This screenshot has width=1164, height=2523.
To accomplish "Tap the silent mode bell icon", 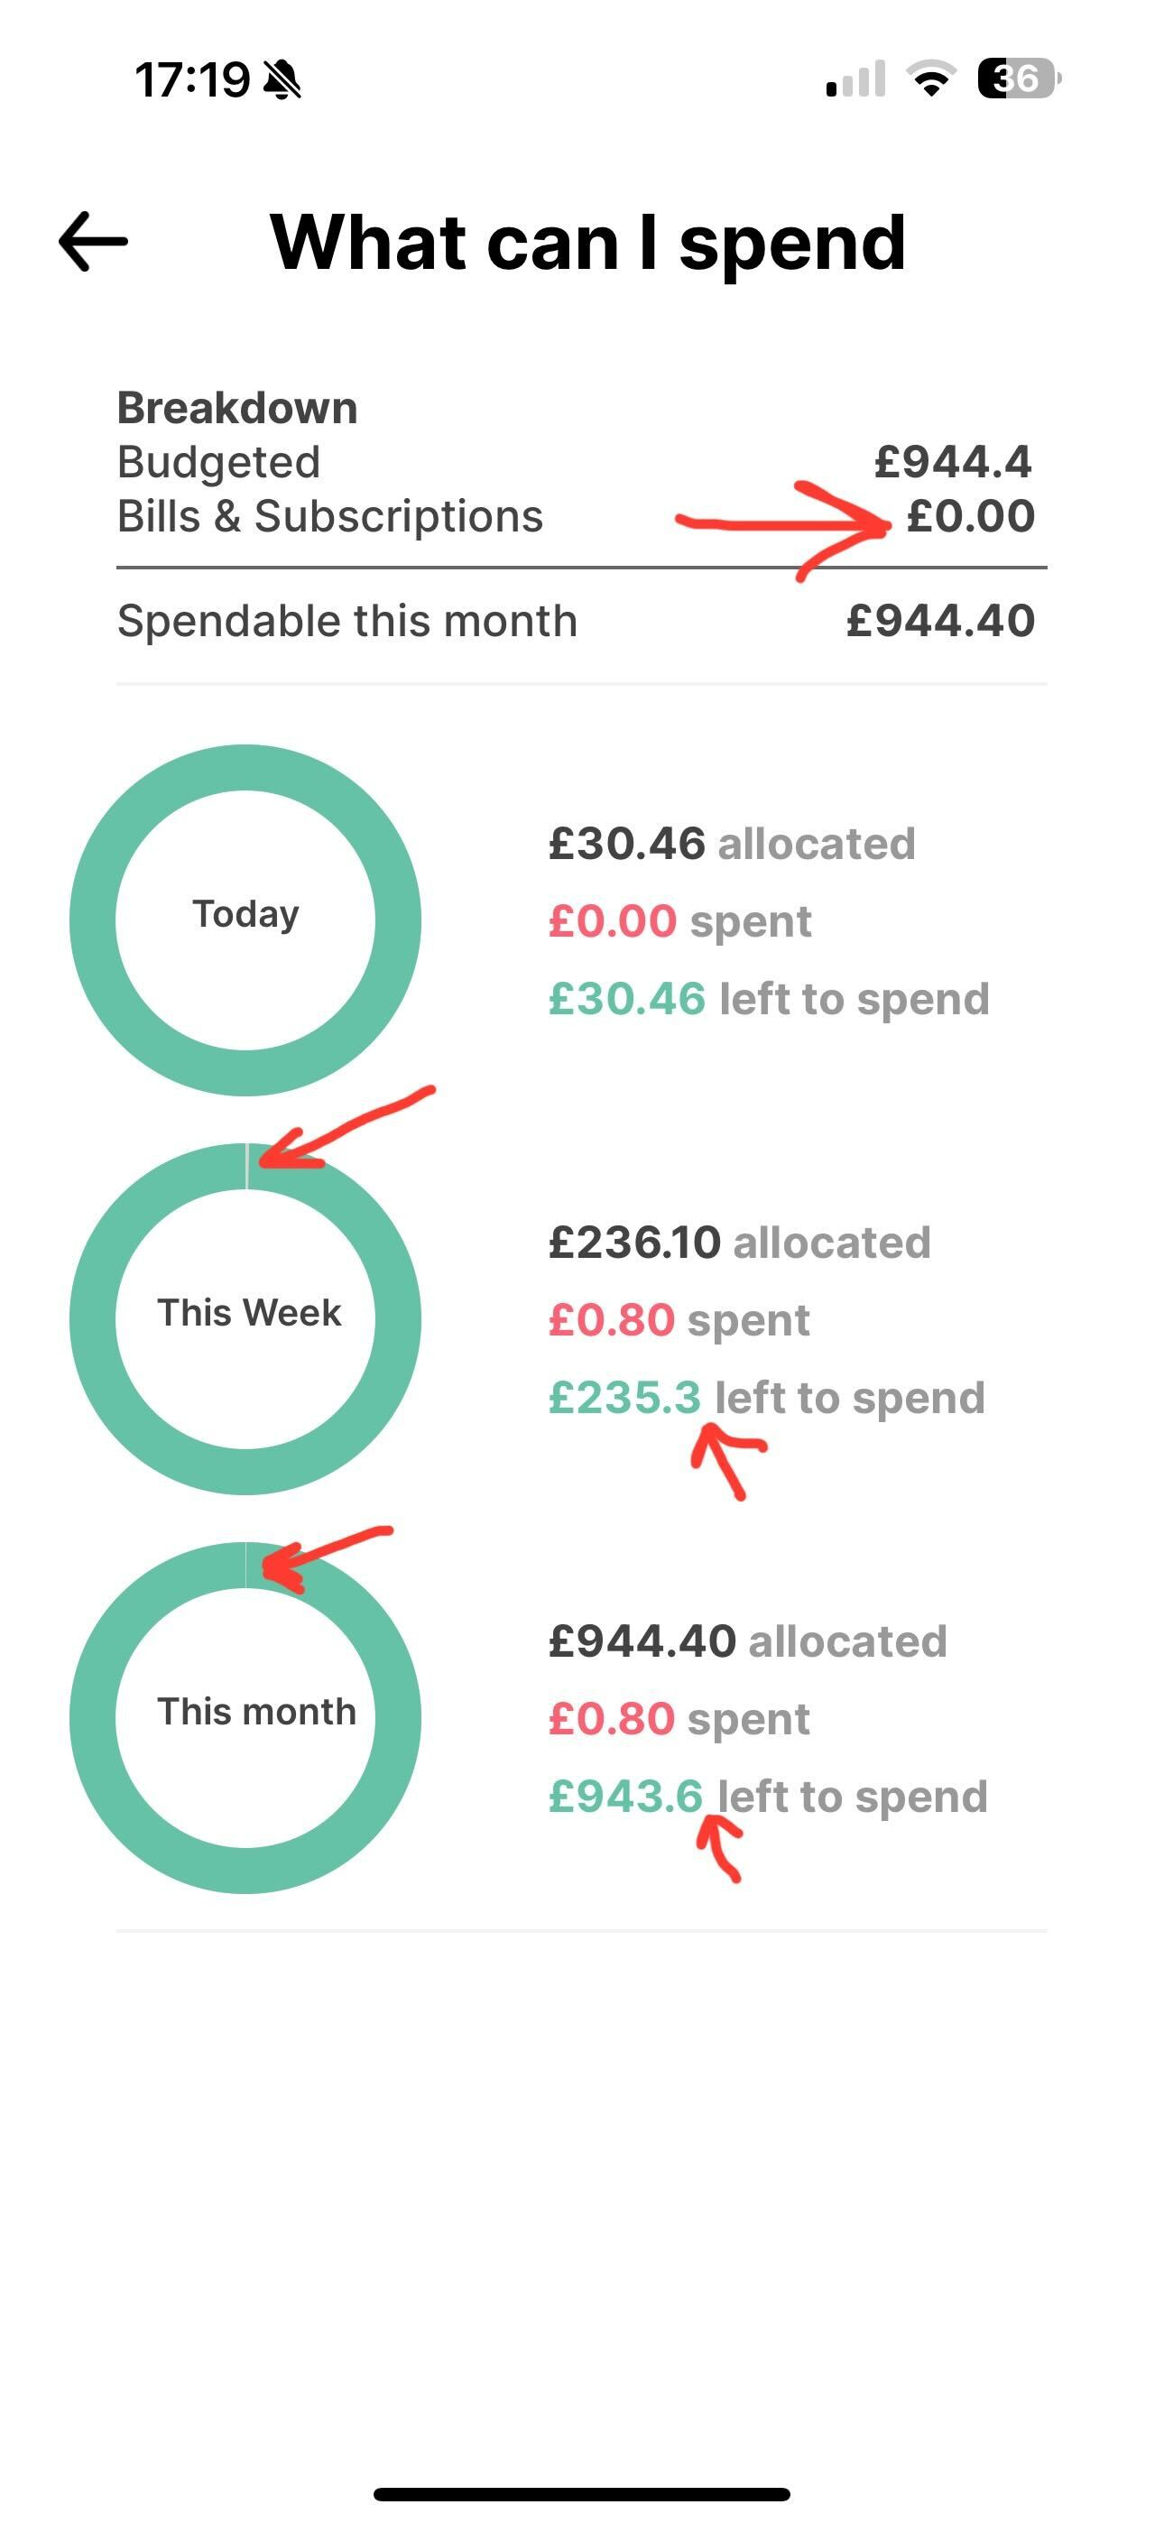I will click(x=282, y=79).
